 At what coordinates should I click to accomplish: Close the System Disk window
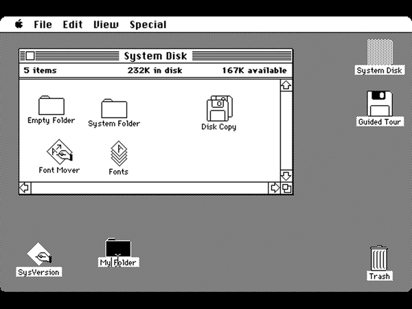30,56
